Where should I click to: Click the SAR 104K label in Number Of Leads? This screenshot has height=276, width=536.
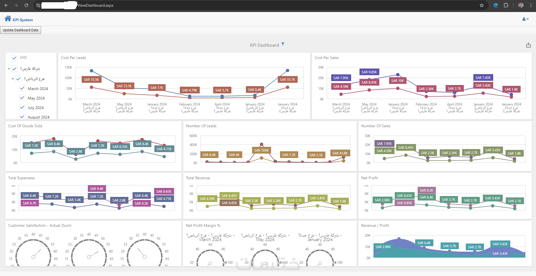(261, 150)
